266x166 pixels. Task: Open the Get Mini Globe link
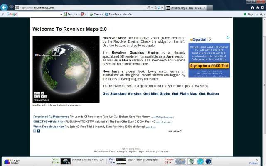(x=157, y=94)
